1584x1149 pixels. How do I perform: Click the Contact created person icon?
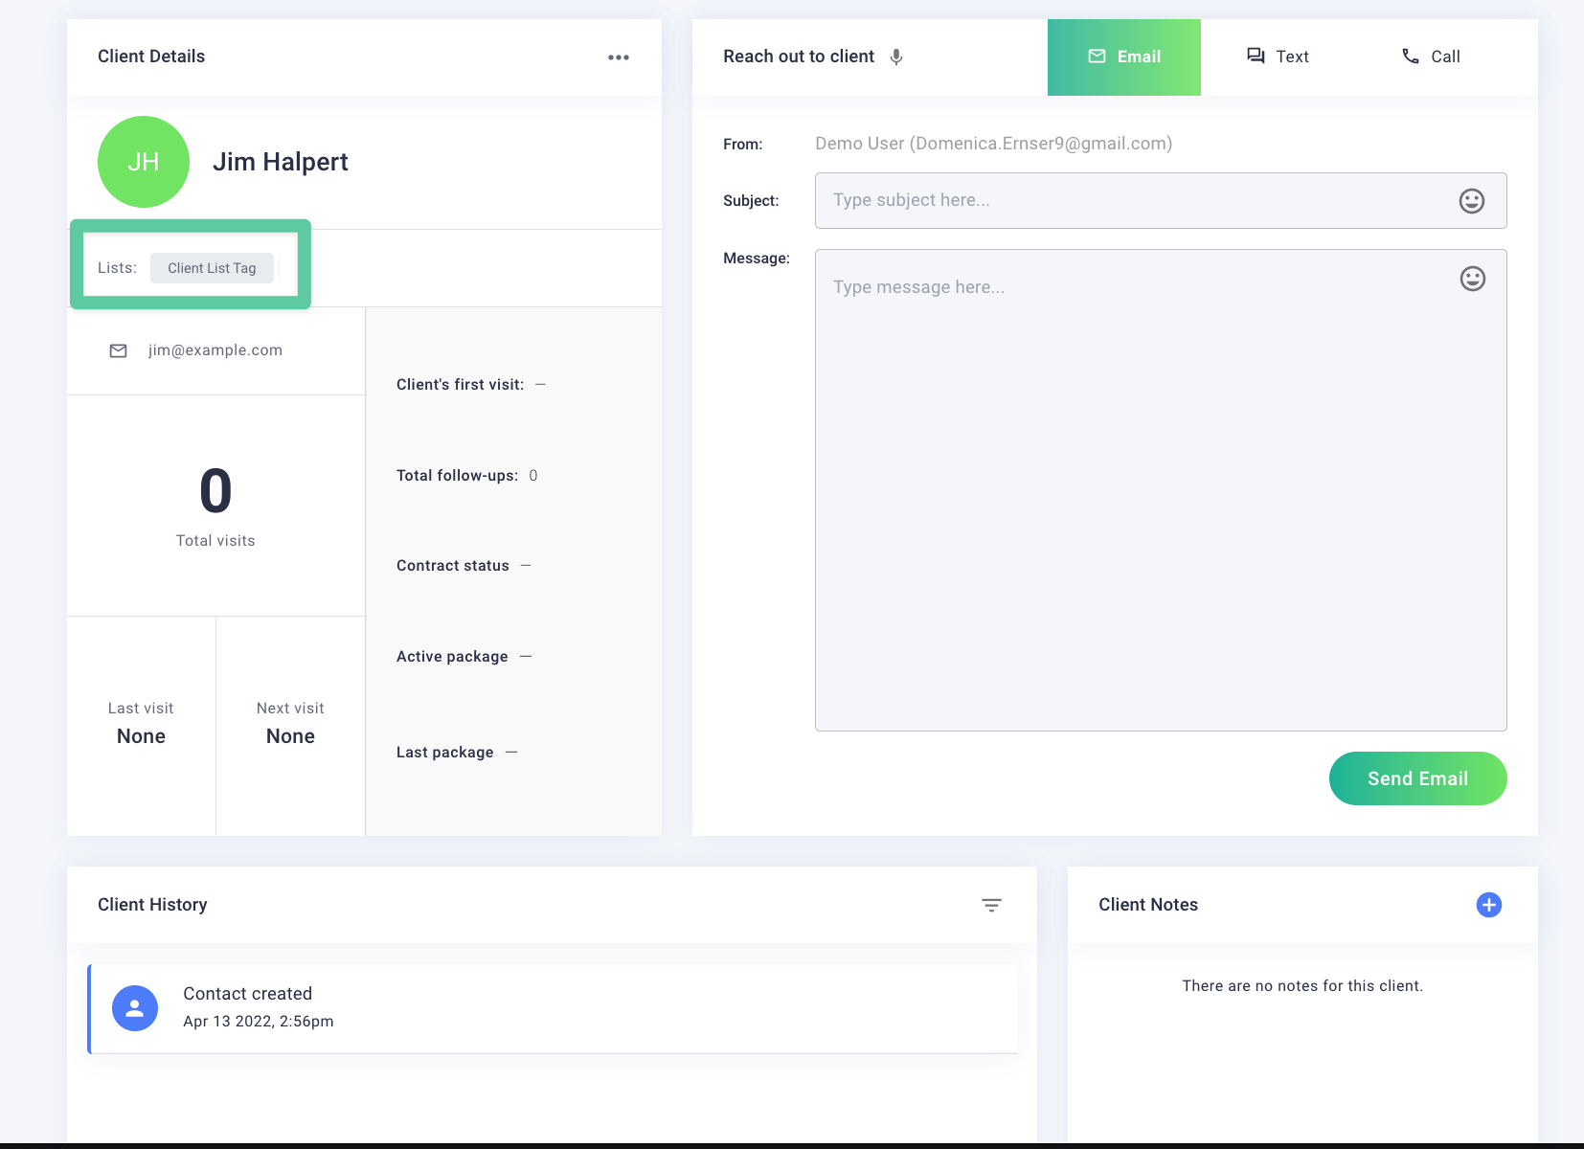(x=135, y=1008)
